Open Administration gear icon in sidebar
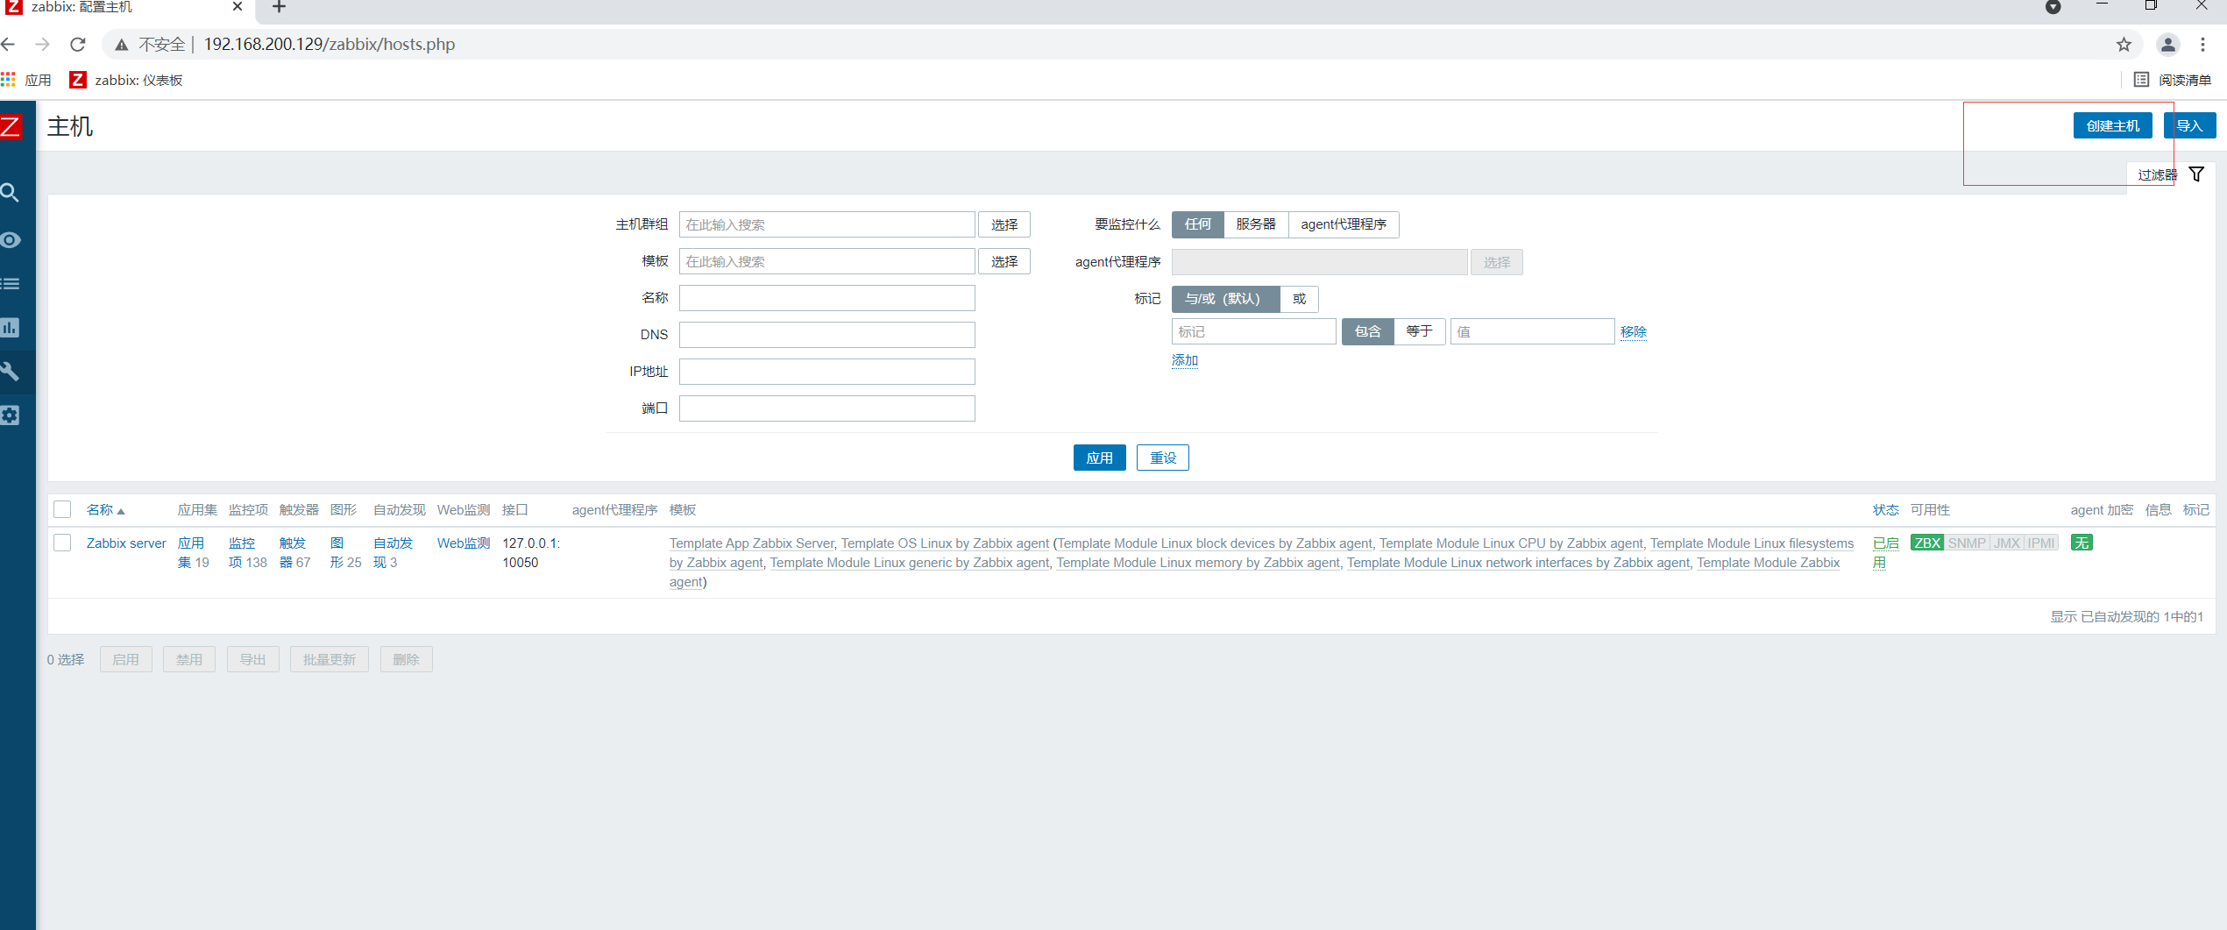The image size is (2227, 930). tap(11, 415)
